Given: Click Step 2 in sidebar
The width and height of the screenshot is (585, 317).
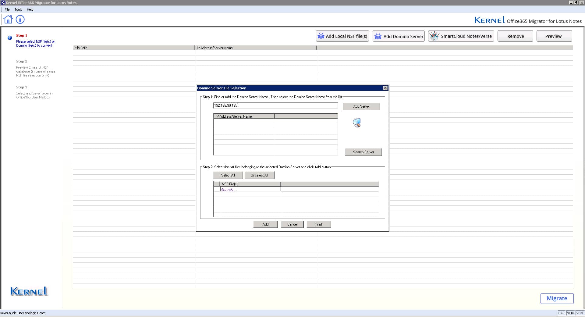Looking at the screenshot, I should coord(22,61).
